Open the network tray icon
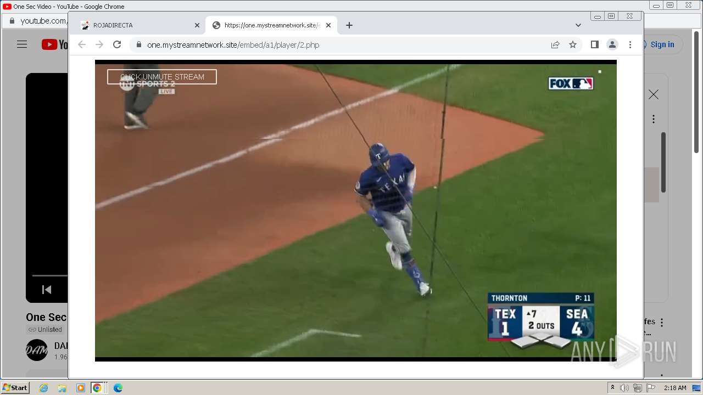 (638, 388)
